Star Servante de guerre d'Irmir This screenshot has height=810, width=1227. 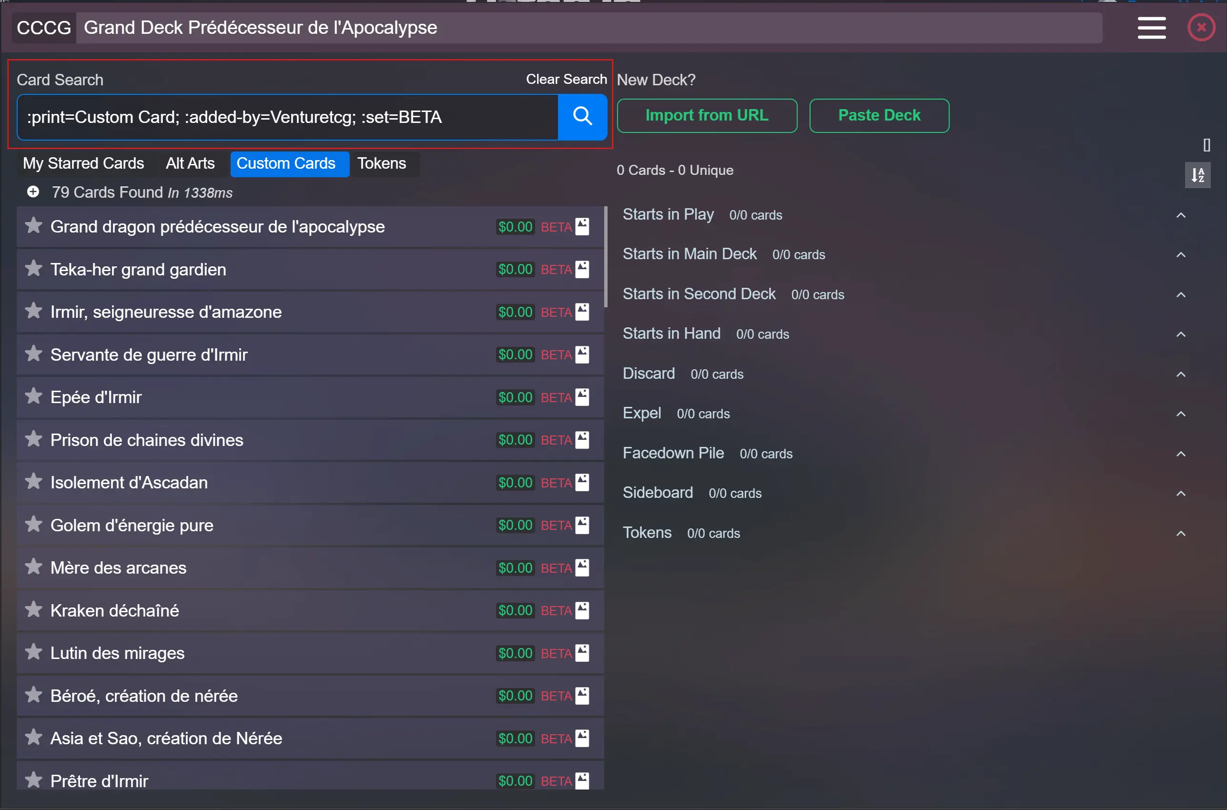coord(33,354)
